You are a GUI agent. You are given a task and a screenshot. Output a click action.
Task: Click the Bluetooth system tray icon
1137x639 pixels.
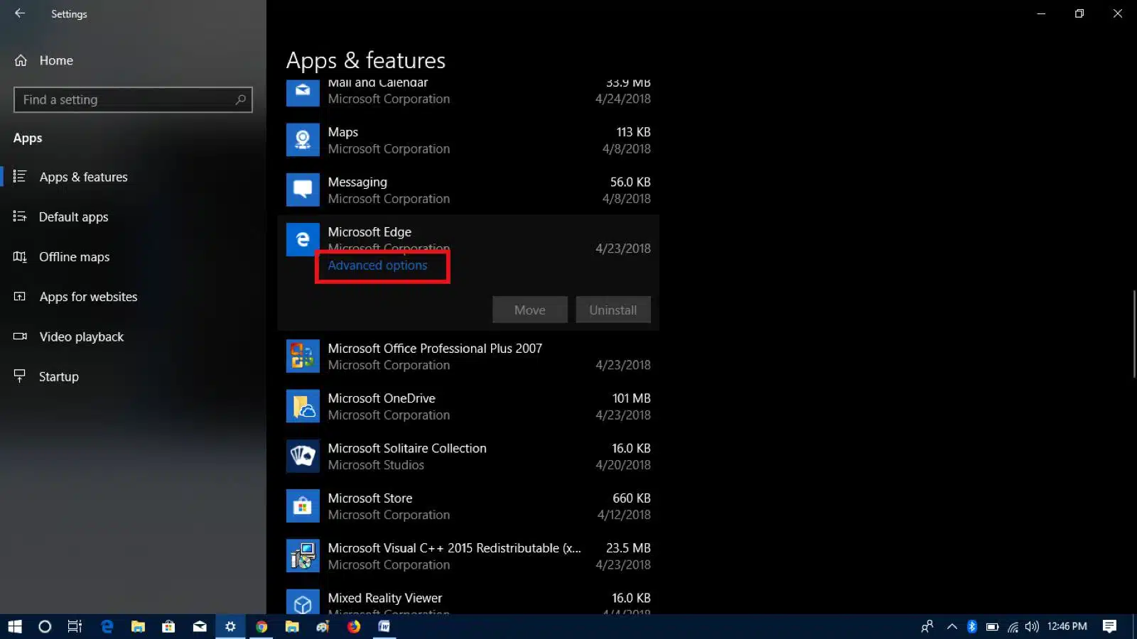tap(971, 627)
